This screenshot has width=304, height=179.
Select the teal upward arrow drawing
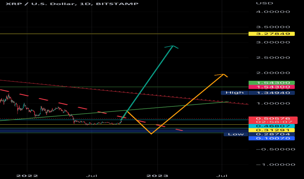coord(148,81)
